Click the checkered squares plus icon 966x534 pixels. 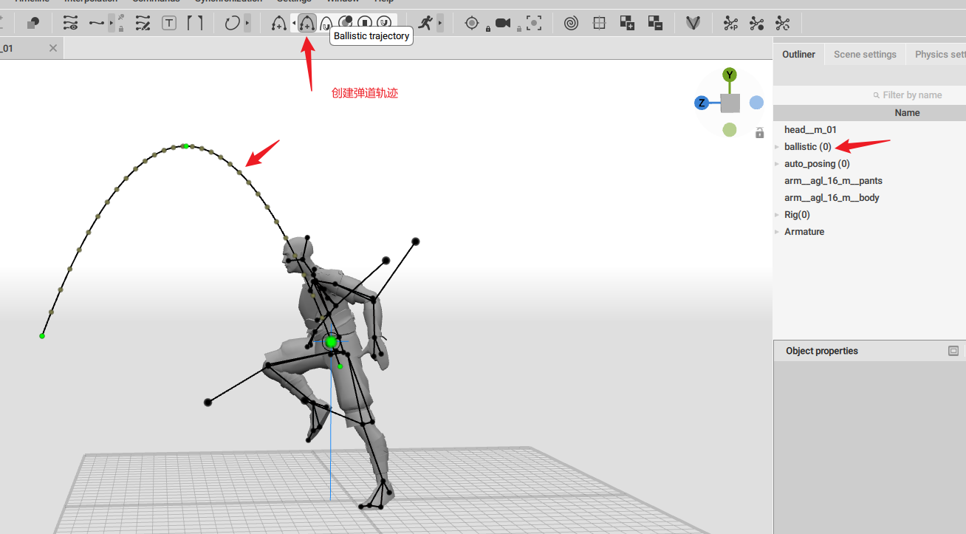coord(627,24)
